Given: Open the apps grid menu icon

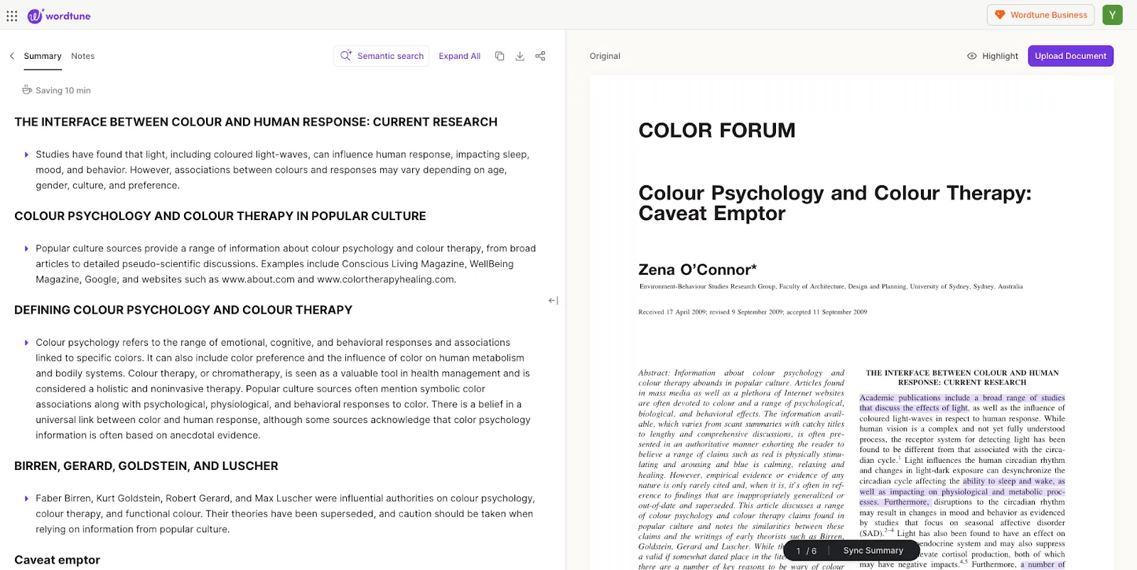Looking at the screenshot, I should pos(12,16).
